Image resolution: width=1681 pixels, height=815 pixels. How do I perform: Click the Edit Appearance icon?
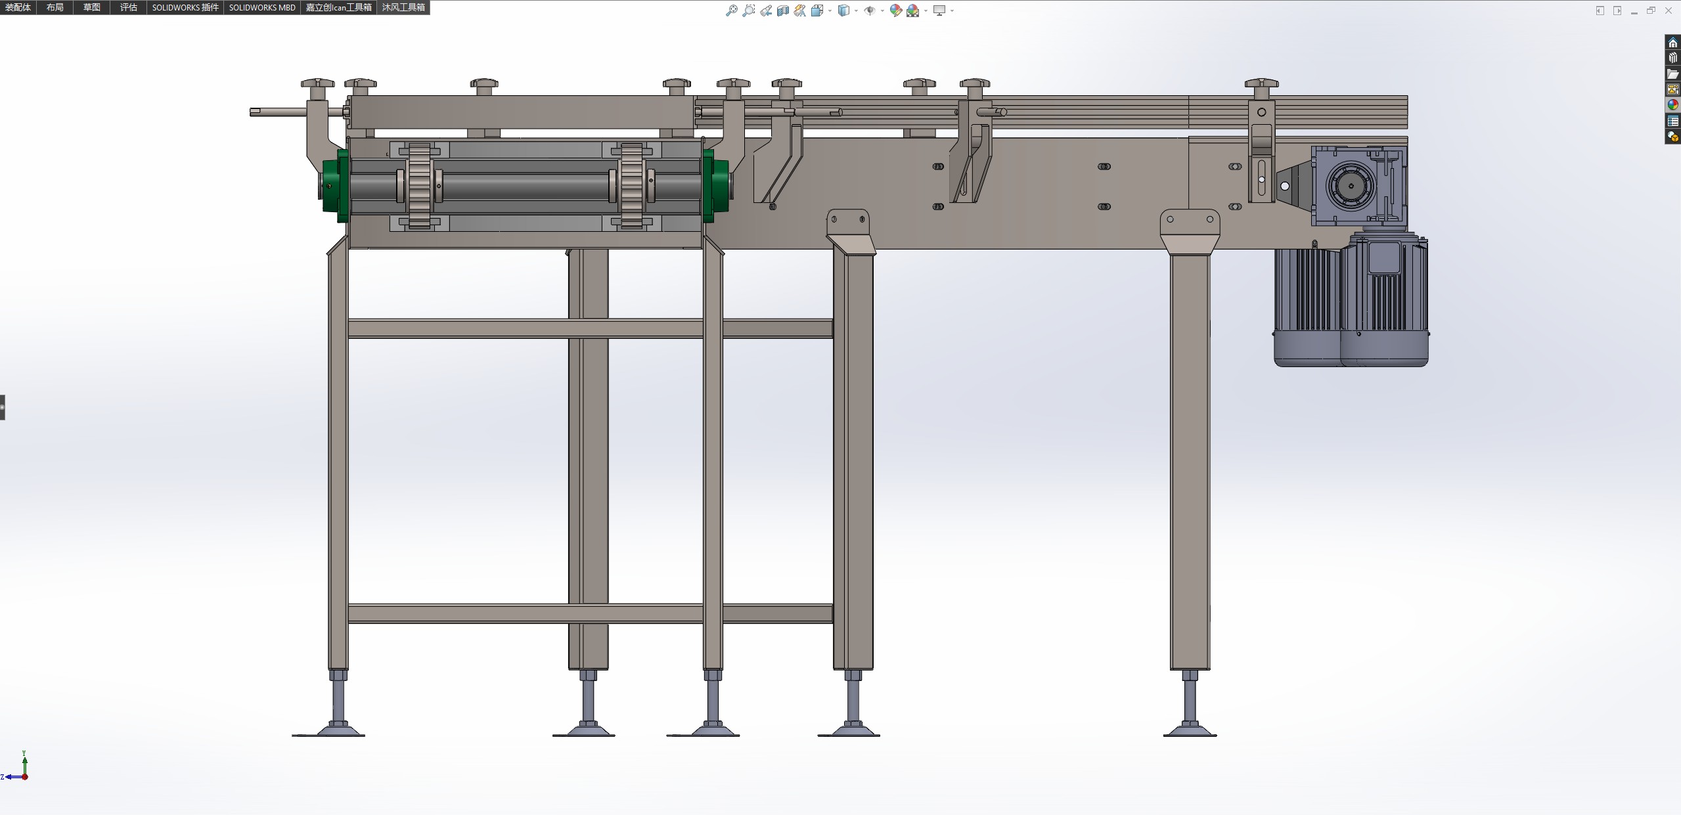pyautogui.click(x=895, y=11)
